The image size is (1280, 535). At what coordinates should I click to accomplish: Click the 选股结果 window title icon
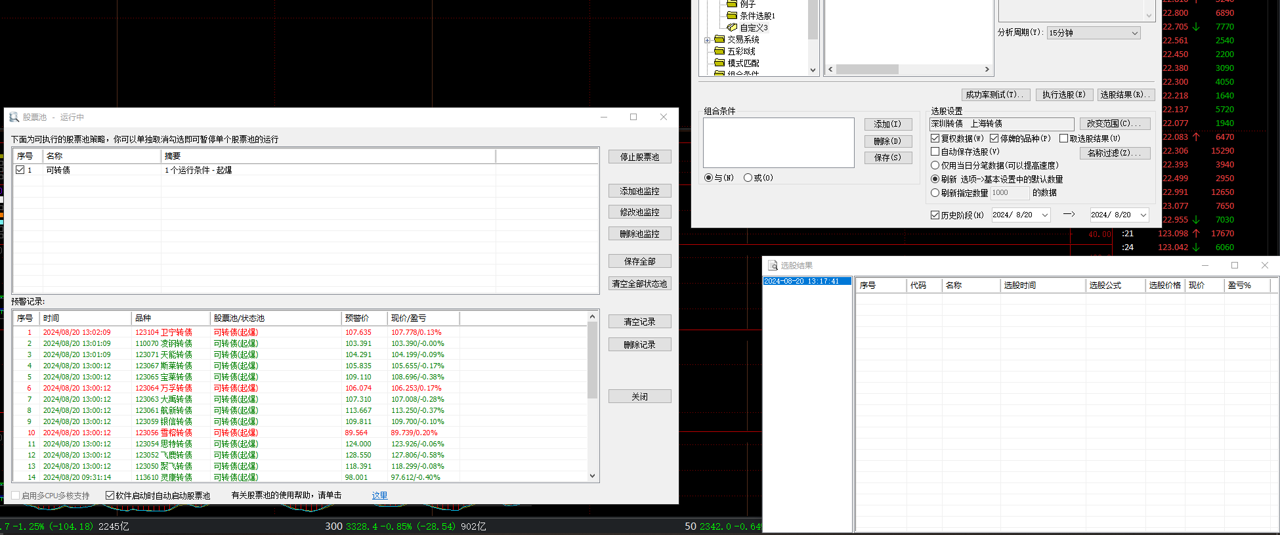773,265
